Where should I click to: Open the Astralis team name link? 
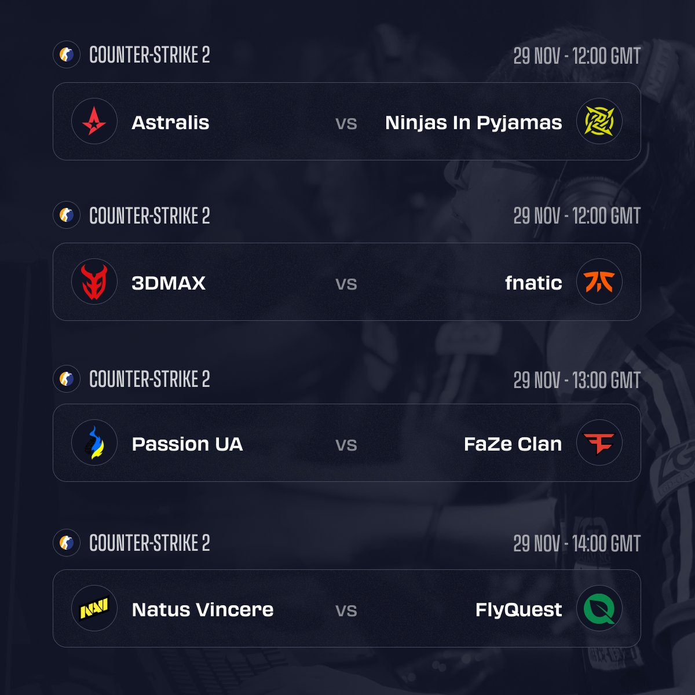170,123
